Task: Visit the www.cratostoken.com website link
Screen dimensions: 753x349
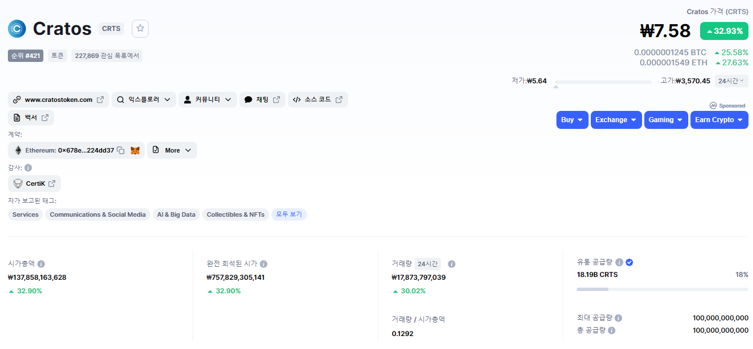Action: coord(59,100)
